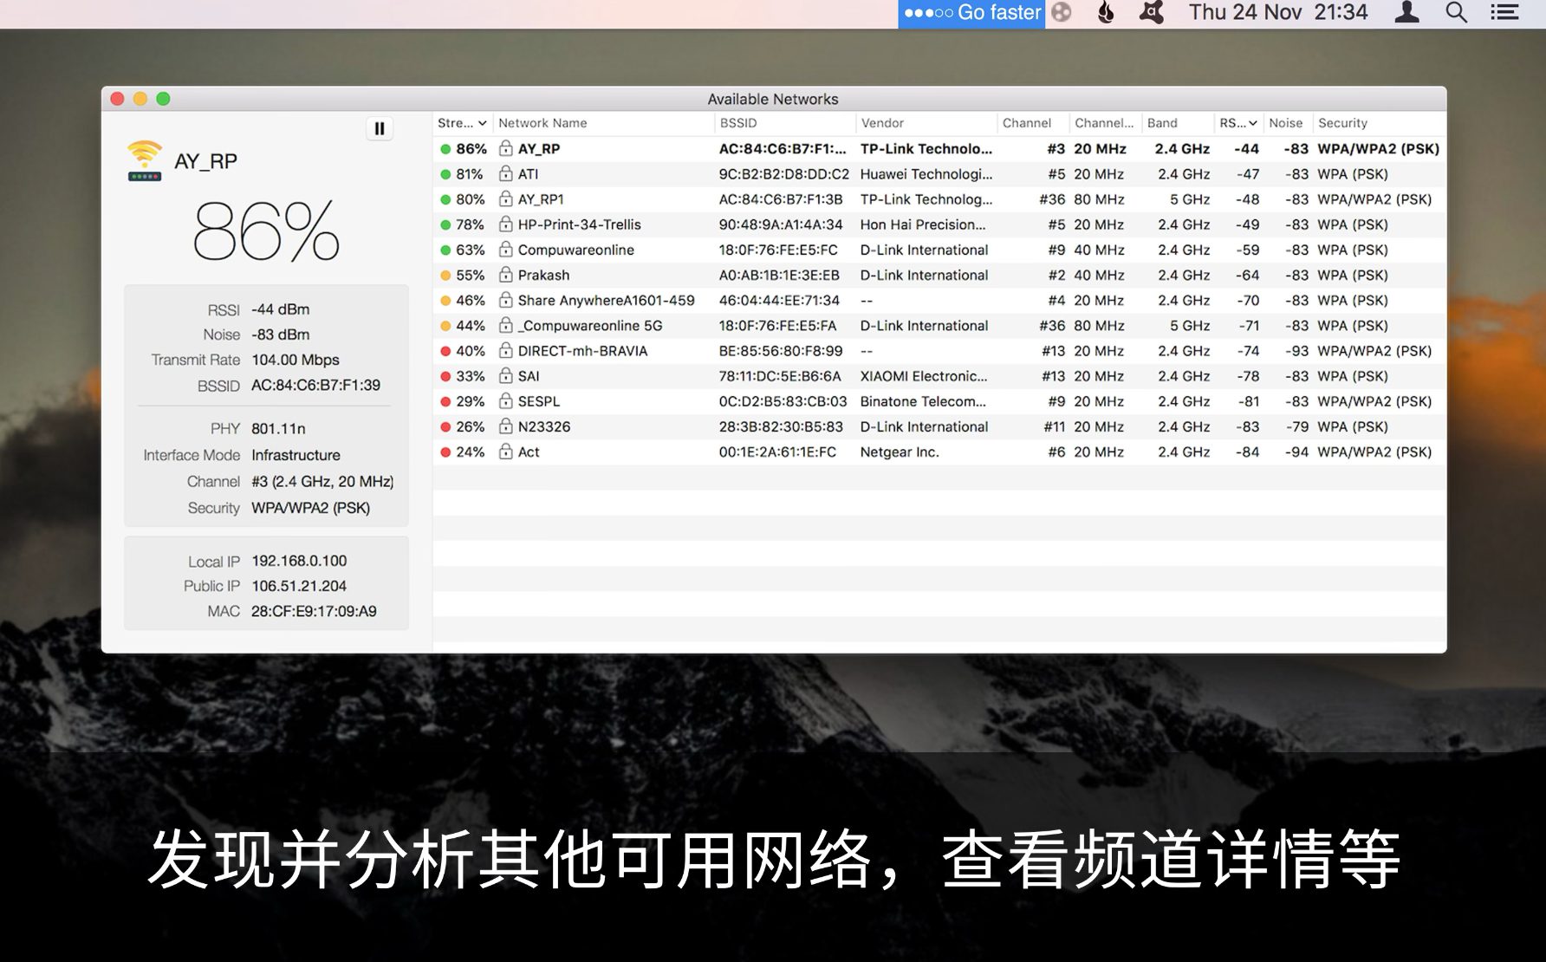1546x962 pixels.
Task: Click the orange signal dot for Prakash
Action: tap(445, 276)
